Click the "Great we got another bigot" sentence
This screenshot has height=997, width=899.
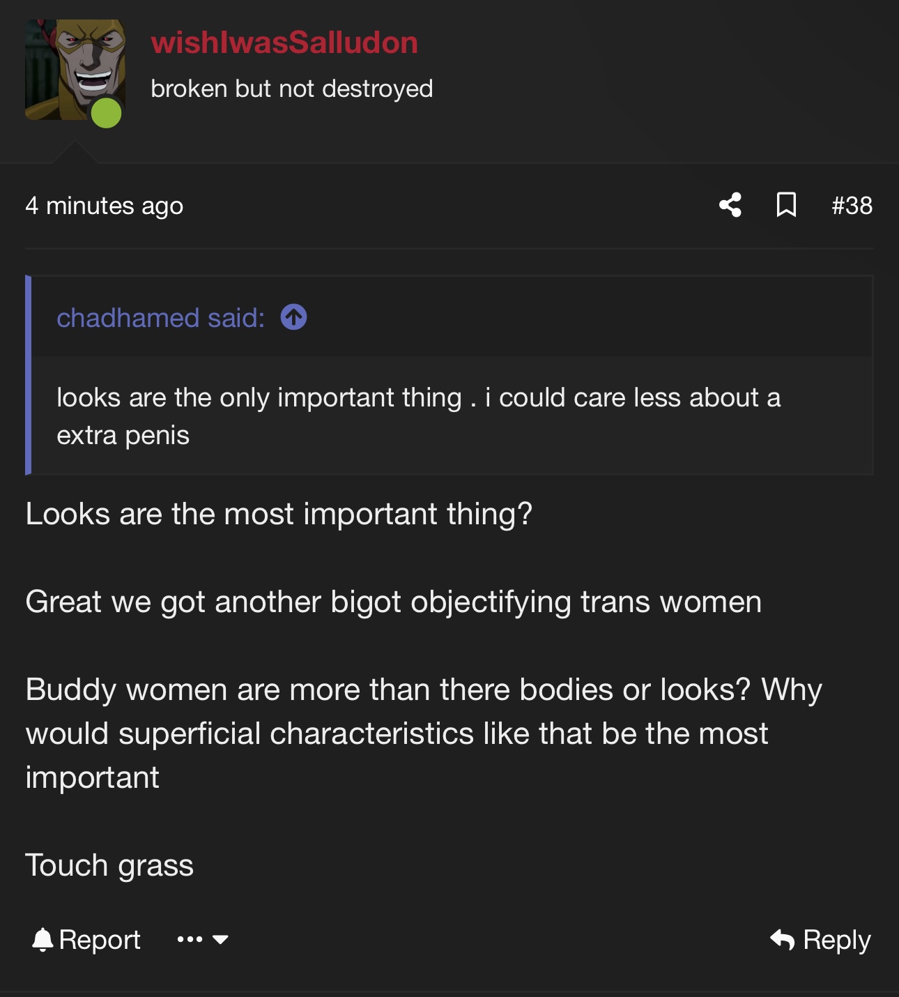(x=393, y=602)
